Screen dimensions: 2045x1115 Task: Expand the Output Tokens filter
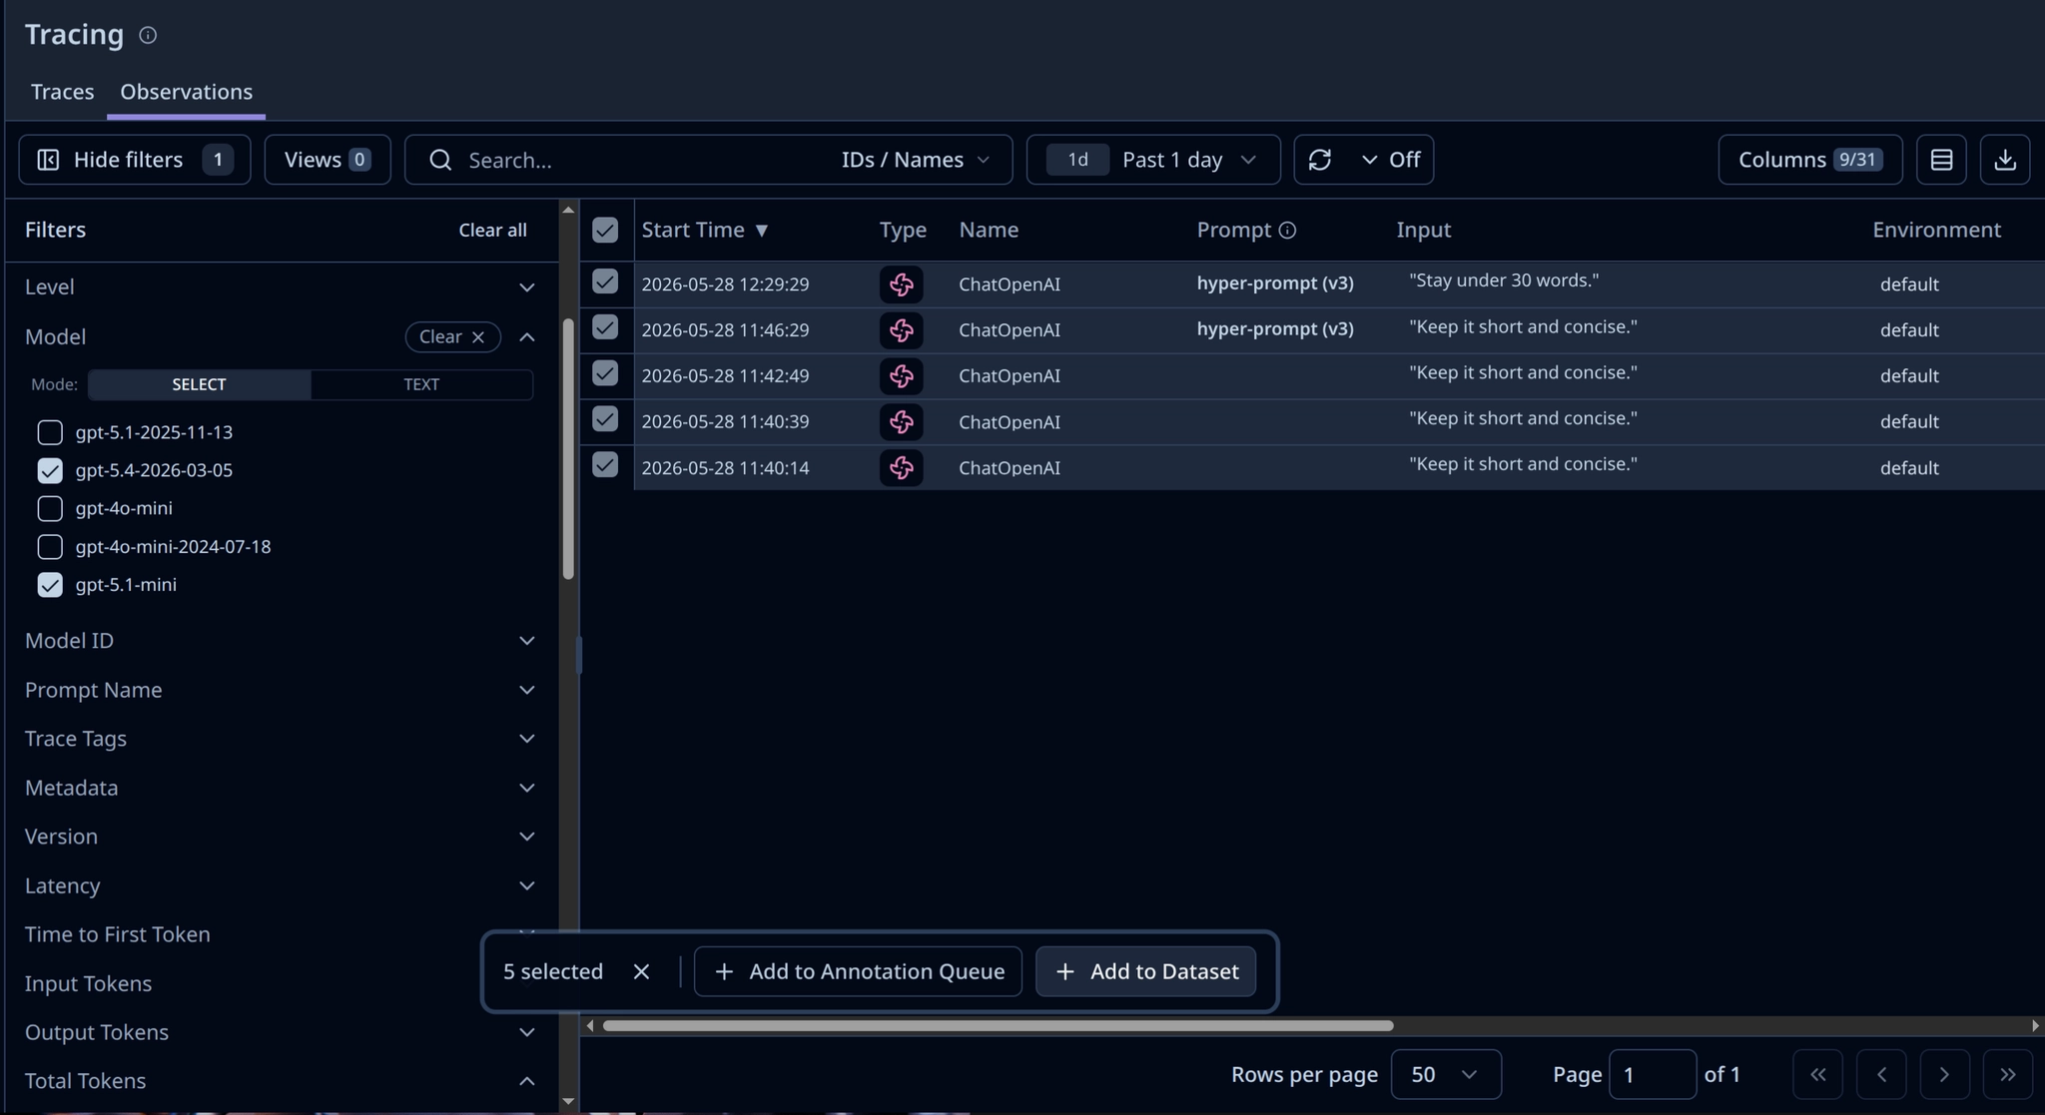pos(526,1032)
